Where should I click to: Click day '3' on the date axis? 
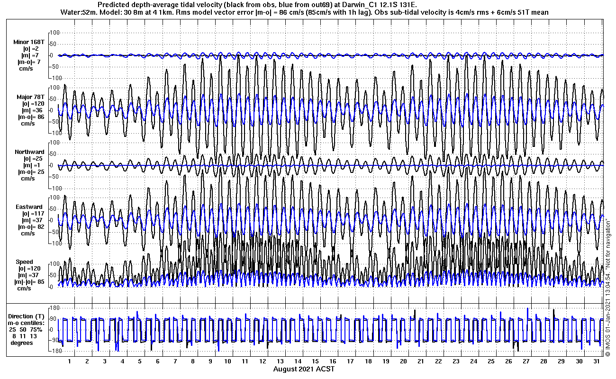105,361
